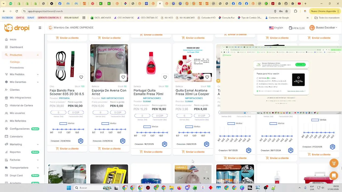The width and height of the screenshot is (342, 192).
Task: Open a new browser tab
Action: 305,4
